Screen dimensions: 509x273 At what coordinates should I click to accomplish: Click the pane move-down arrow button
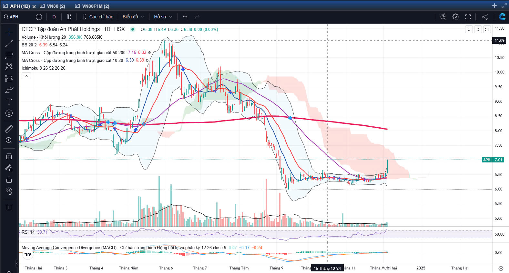(469, 29)
